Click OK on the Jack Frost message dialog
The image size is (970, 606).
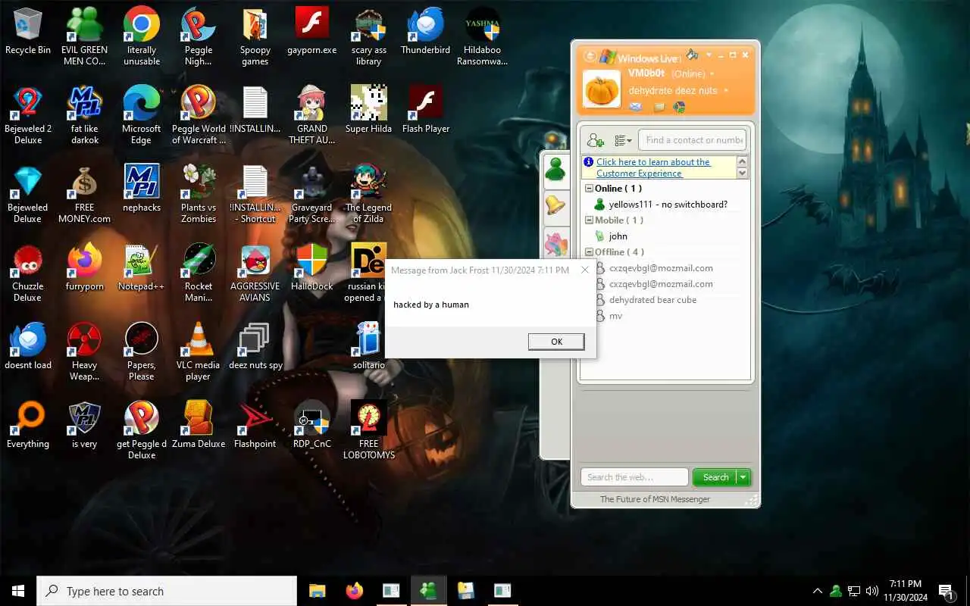(x=556, y=342)
